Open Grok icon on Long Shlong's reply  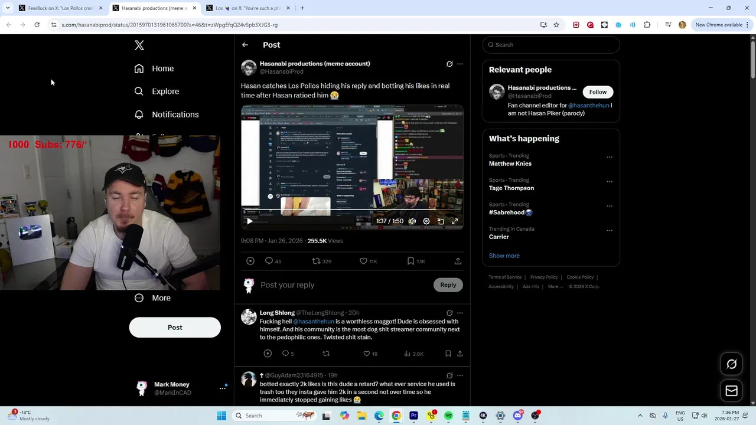coord(449,313)
